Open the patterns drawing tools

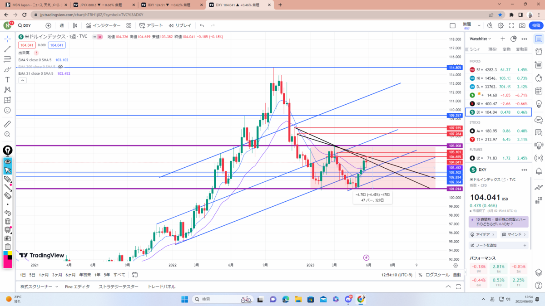pos(7,90)
